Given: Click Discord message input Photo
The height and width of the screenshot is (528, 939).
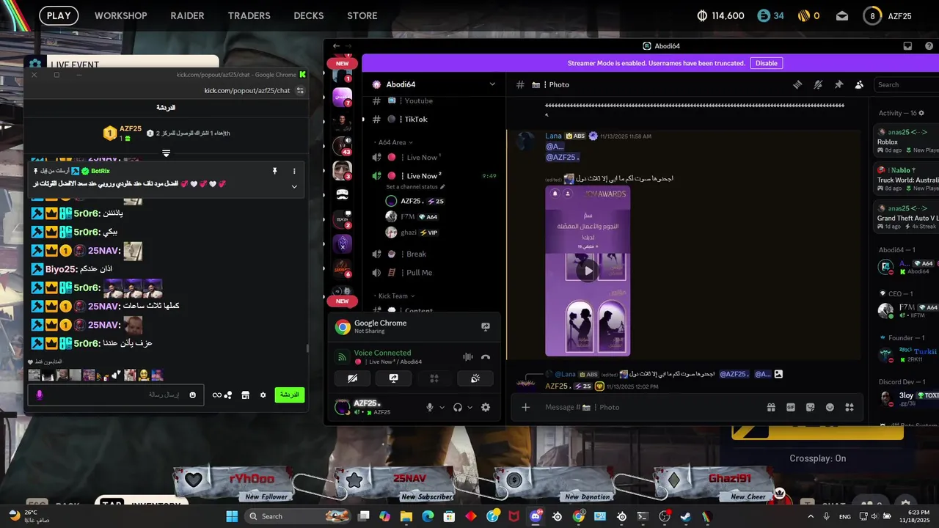Looking at the screenshot, I should point(651,407).
